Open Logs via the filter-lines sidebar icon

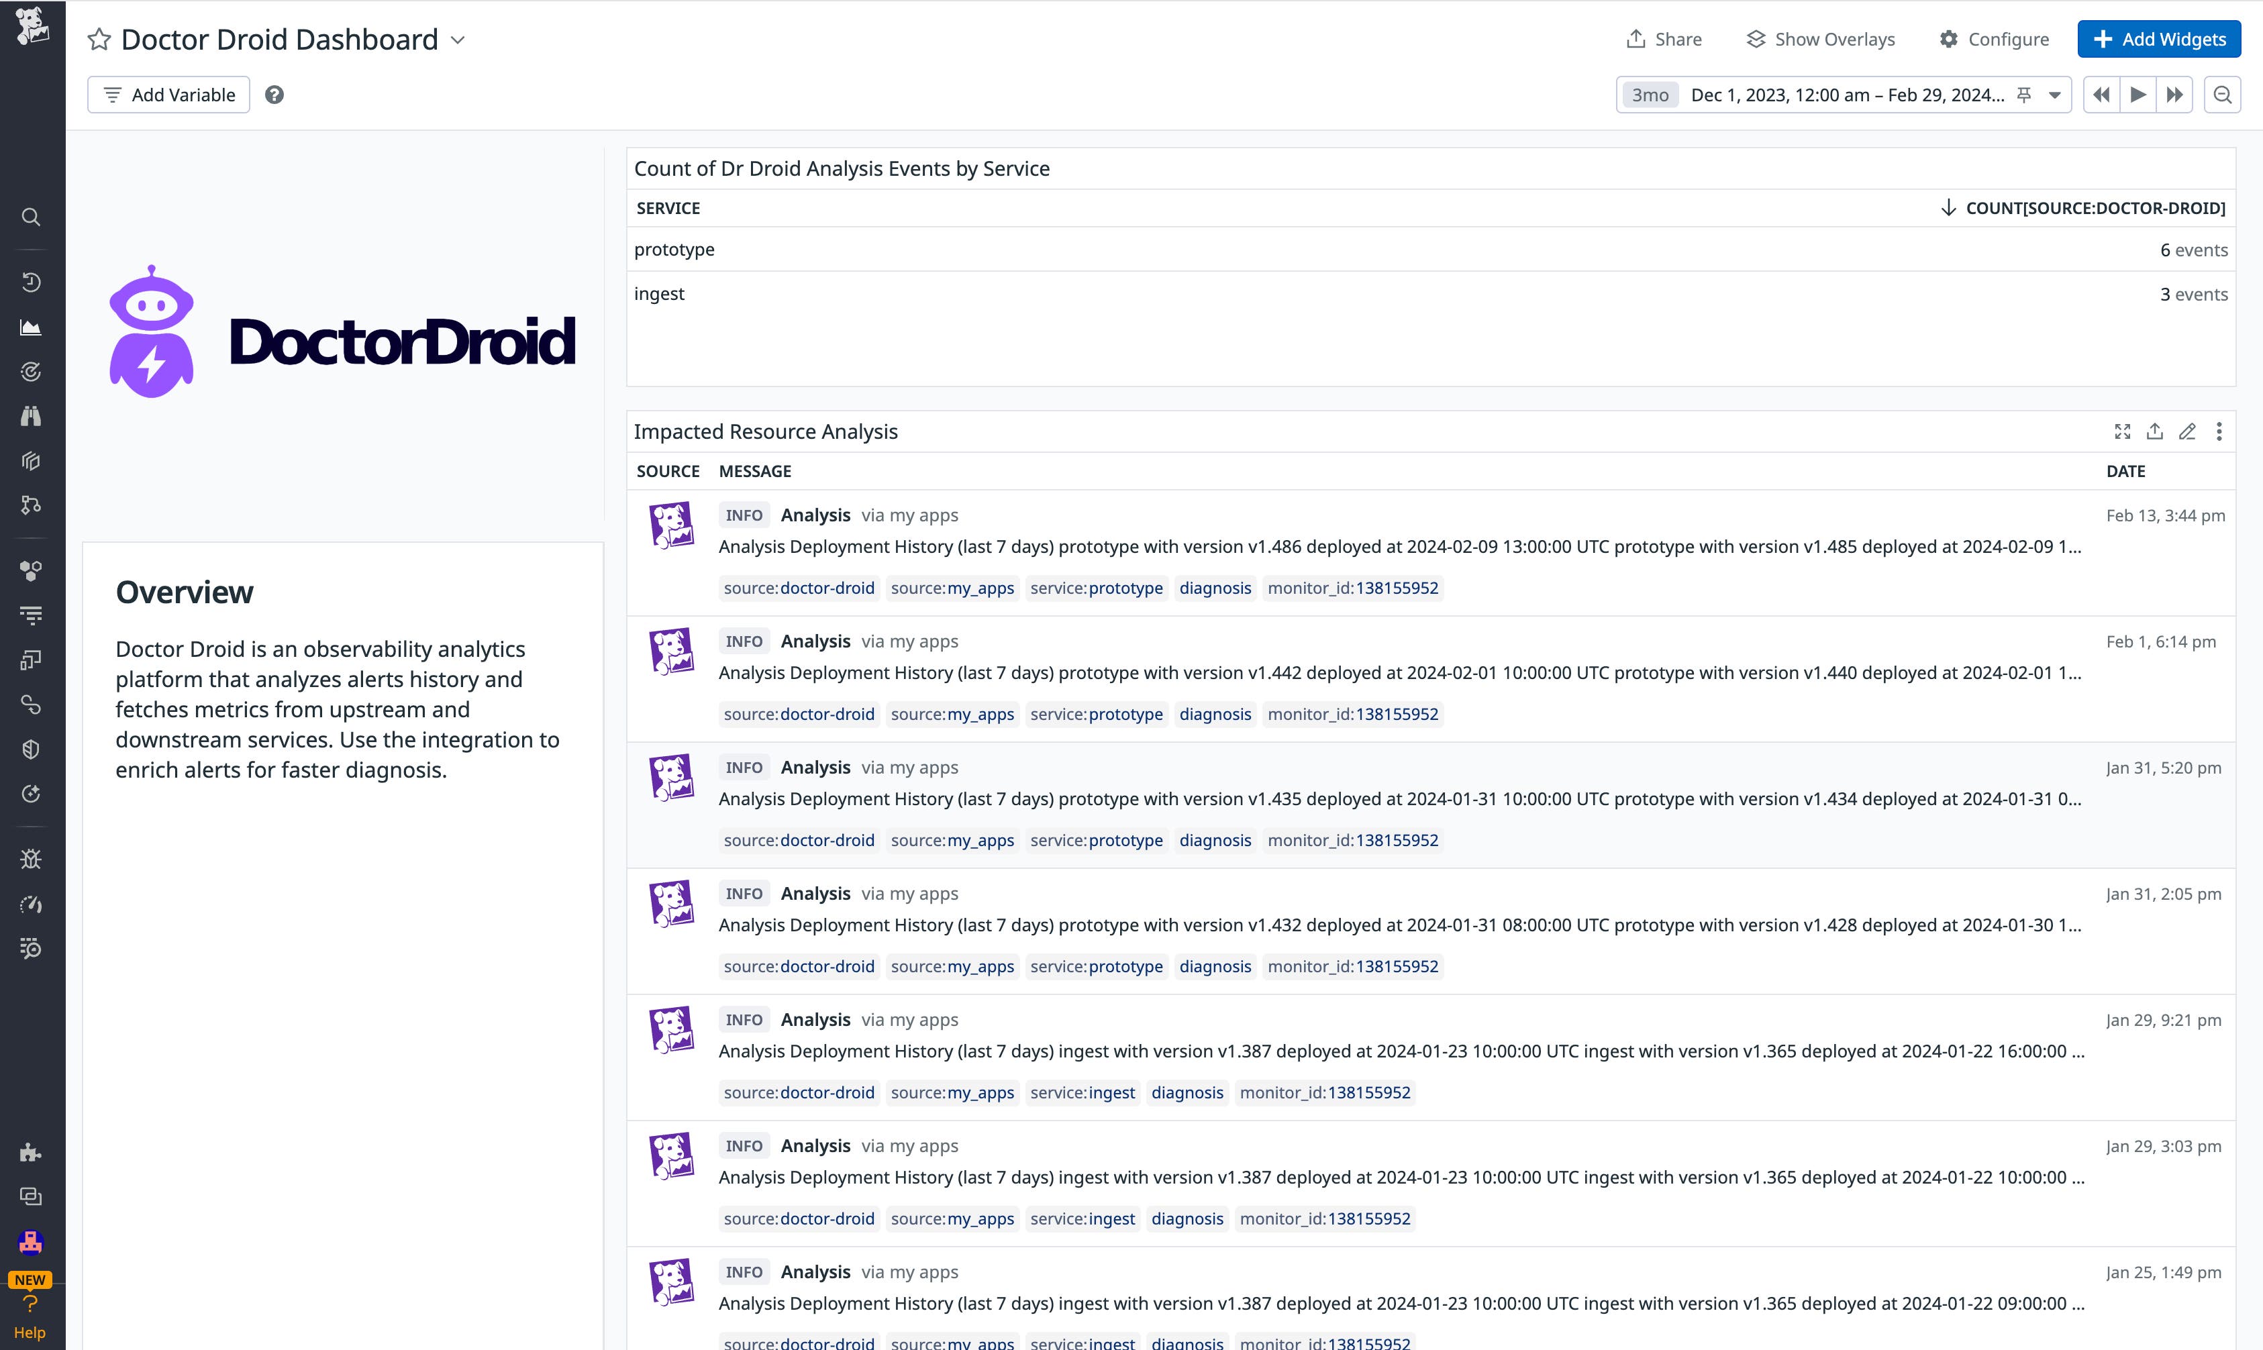[32, 614]
